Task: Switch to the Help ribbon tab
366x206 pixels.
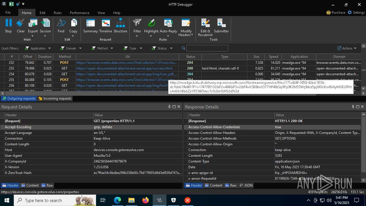Action: (x=117, y=13)
